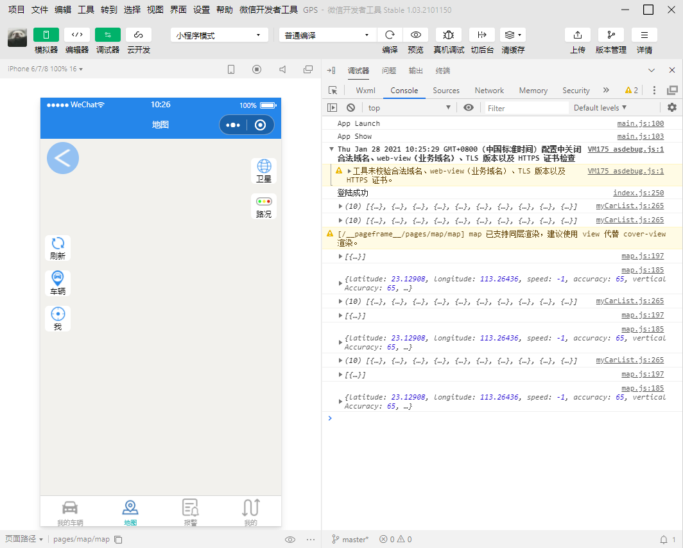
Task: Click the 编译 compile refresh icon
Action: pyautogui.click(x=390, y=35)
